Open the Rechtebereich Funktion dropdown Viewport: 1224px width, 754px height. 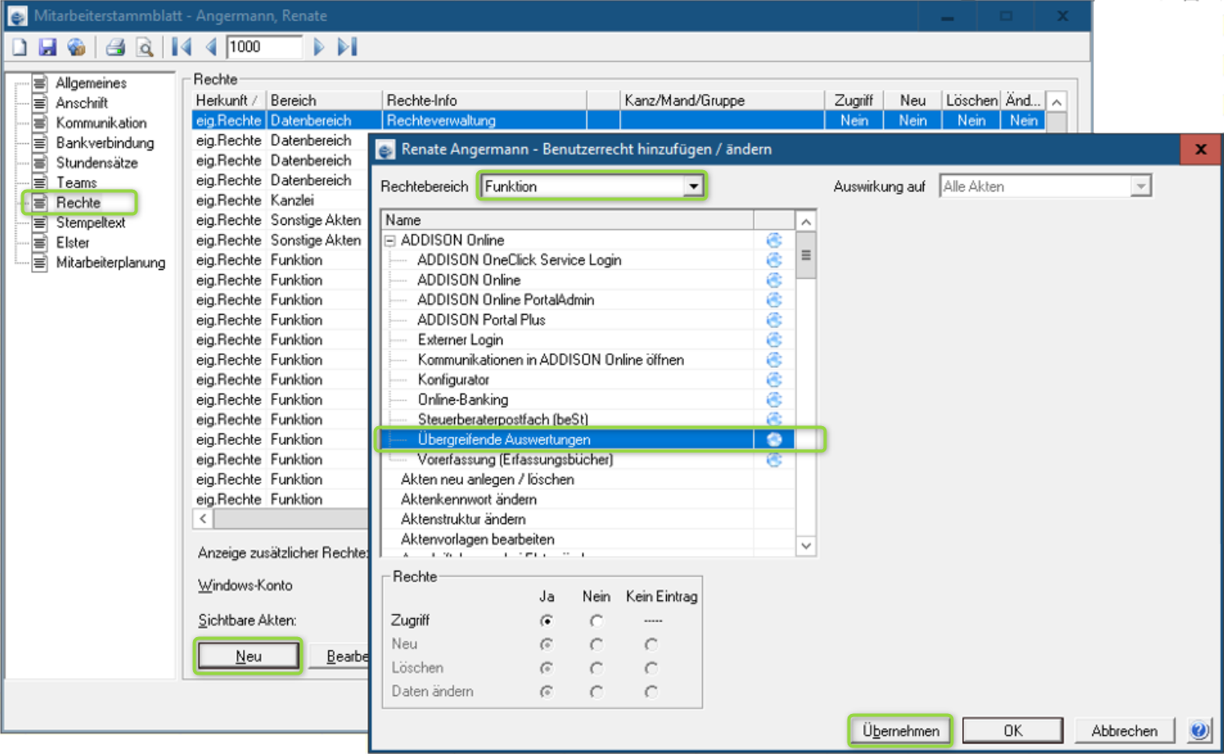[x=693, y=186]
